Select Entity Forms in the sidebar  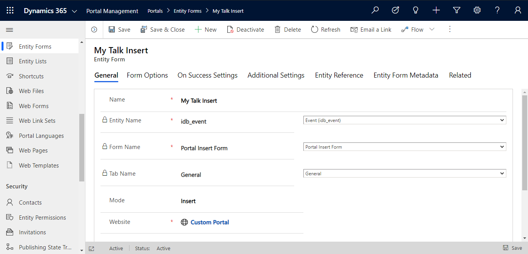tap(40, 47)
